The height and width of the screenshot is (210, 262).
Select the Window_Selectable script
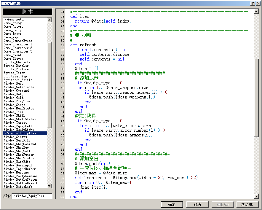pos(25,87)
